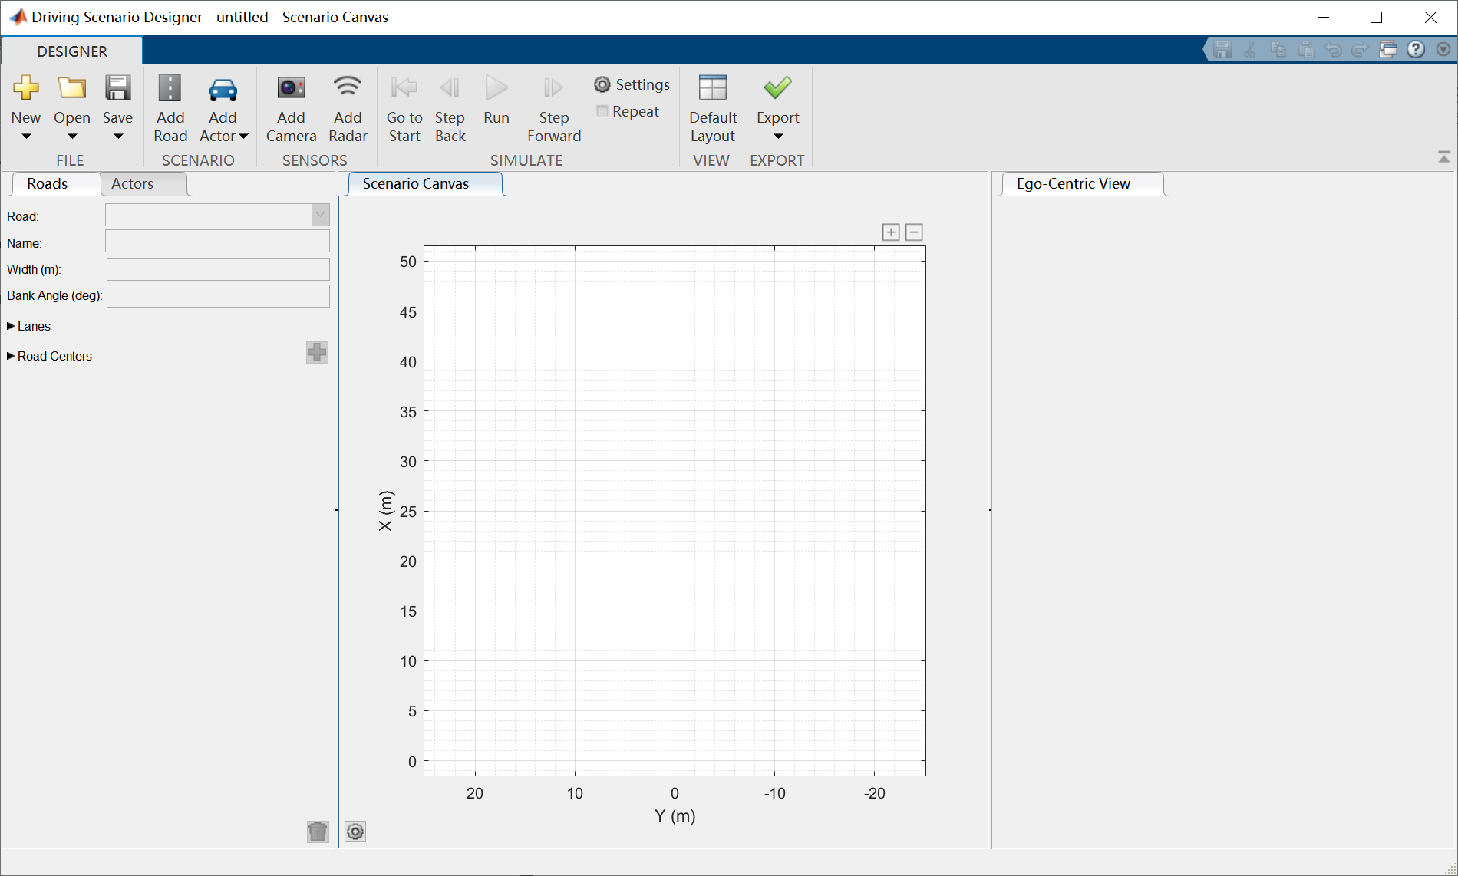Click the quick access Redo icon

(1361, 50)
